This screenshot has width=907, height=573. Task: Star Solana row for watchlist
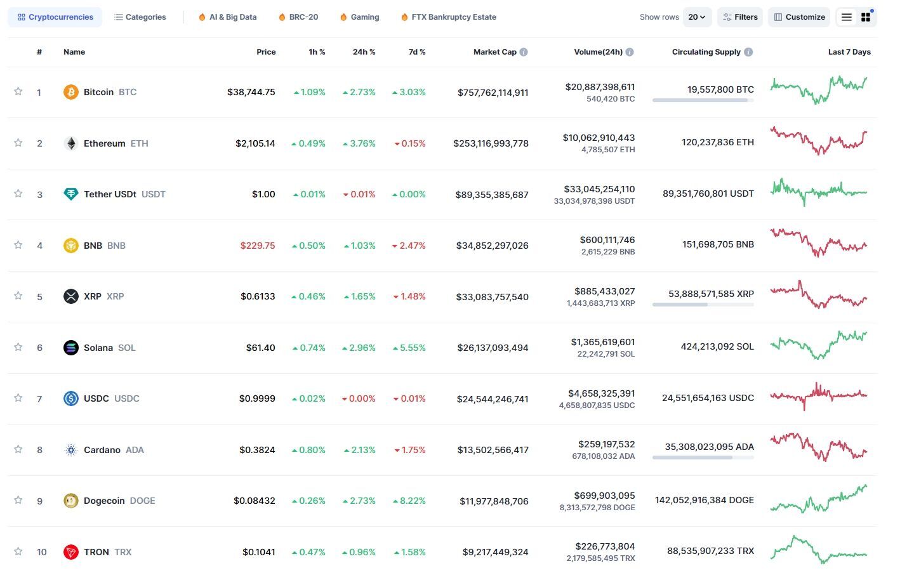tap(18, 347)
